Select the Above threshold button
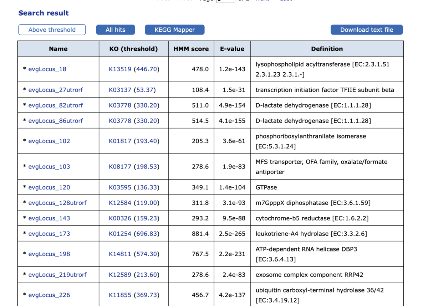Image resolution: width=428 pixels, height=306 pixels. coord(52,30)
